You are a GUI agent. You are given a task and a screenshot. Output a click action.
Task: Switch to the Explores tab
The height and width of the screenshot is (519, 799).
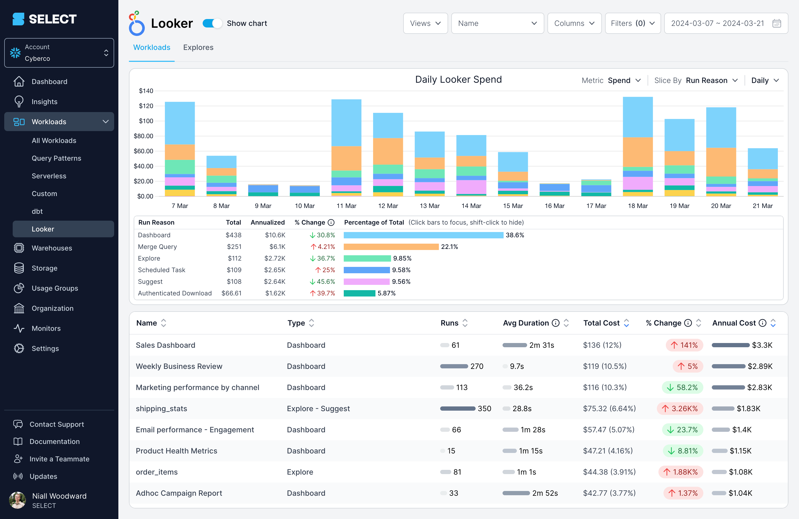point(198,47)
